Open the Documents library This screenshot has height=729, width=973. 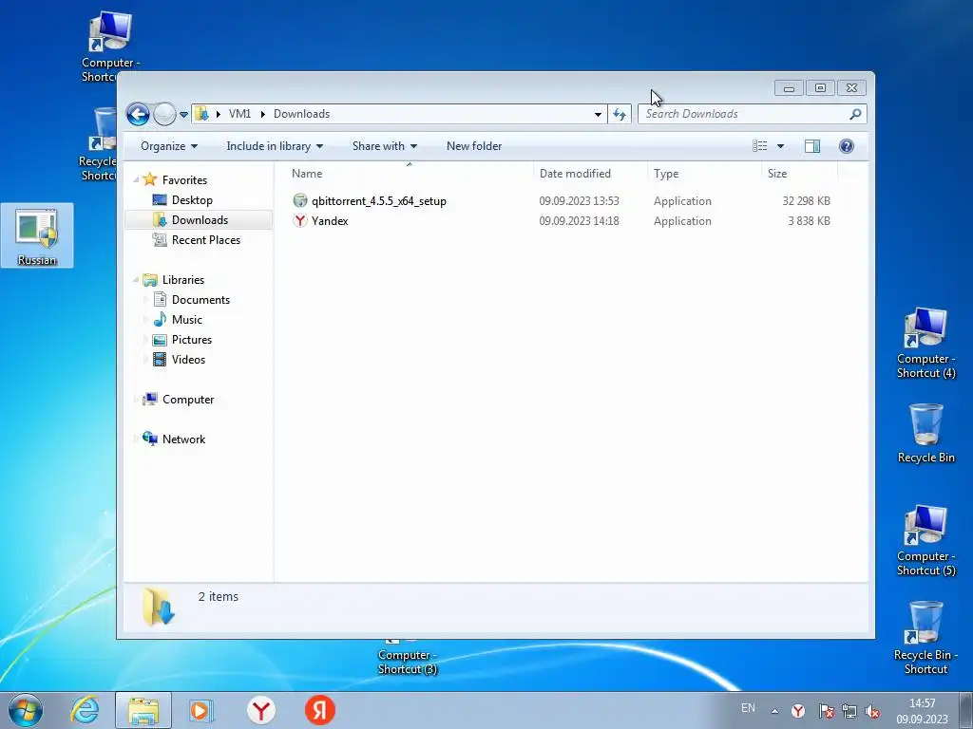[200, 300]
